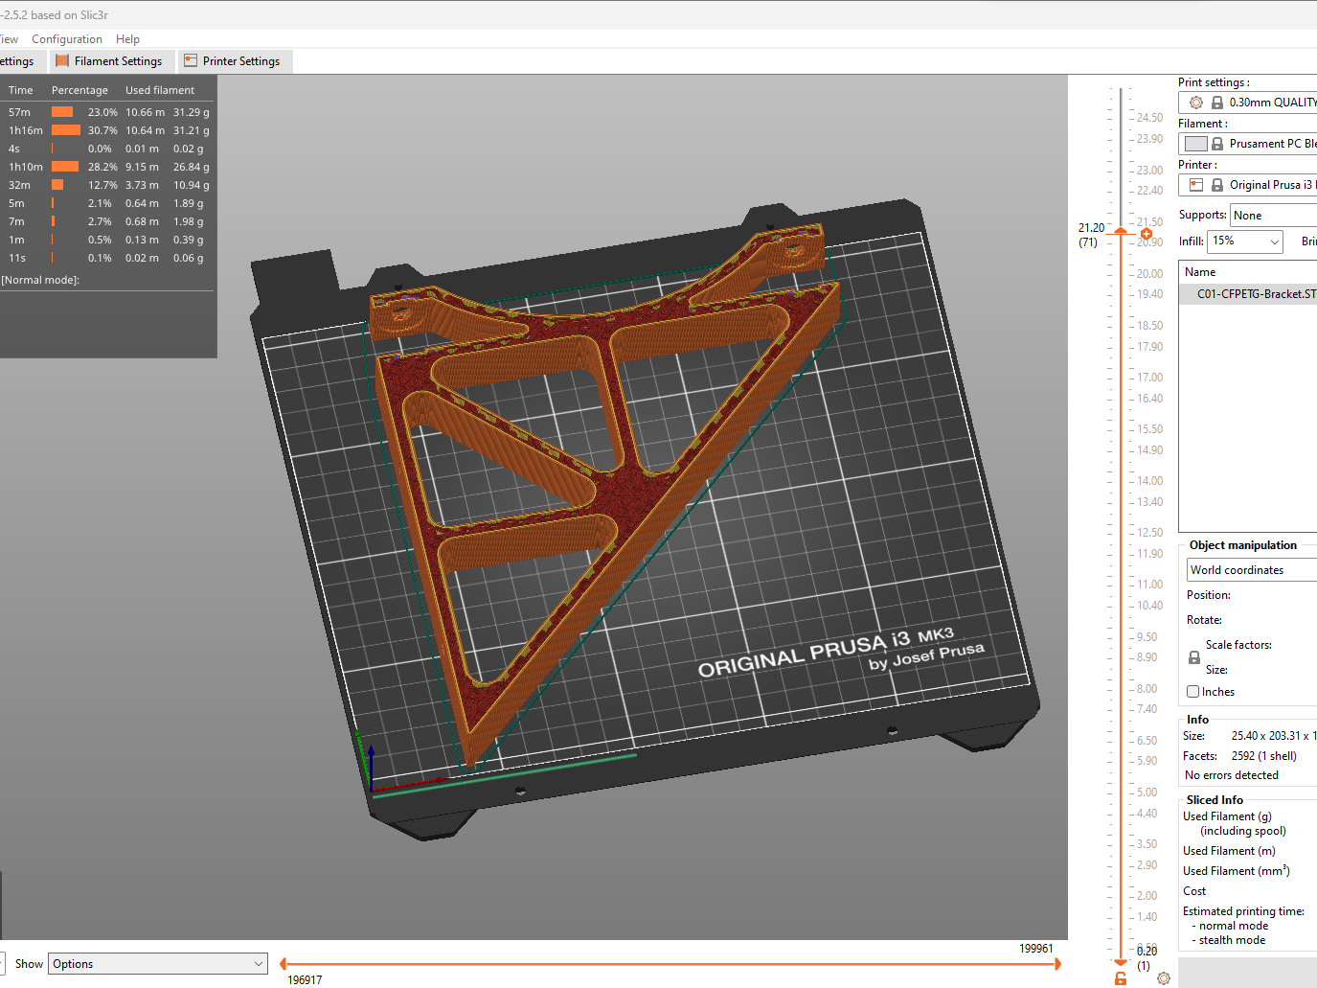
Task: Open the Infill 15% dropdown
Action: click(1244, 241)
